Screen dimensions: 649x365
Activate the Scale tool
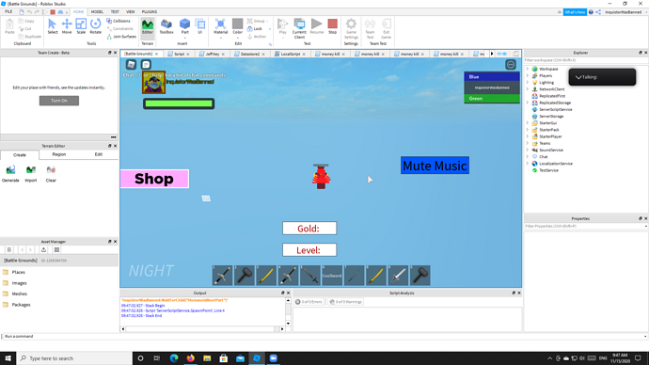point(81,26)
